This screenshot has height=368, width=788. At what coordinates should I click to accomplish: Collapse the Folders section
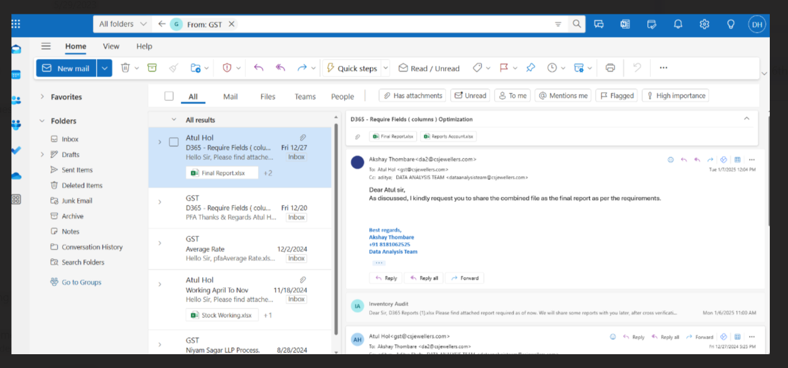(42, 121)
